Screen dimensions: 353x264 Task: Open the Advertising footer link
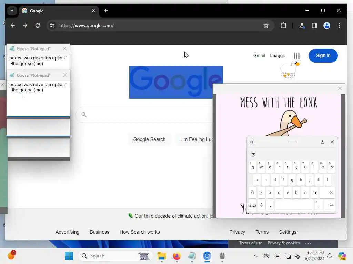point(67,232)
